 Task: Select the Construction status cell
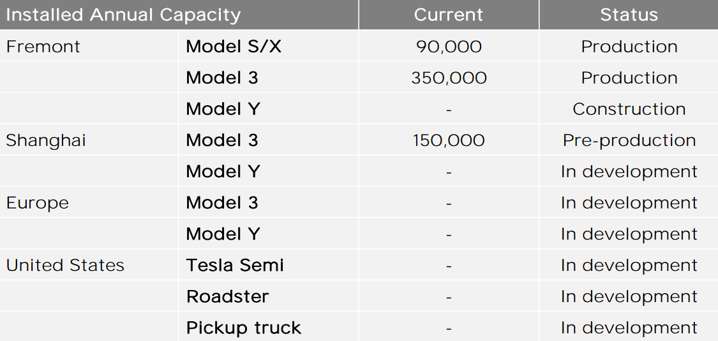(629, 109)
